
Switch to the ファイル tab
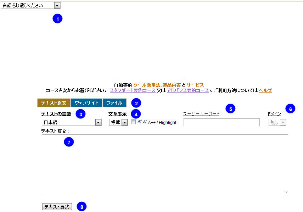tap(114, 102)
